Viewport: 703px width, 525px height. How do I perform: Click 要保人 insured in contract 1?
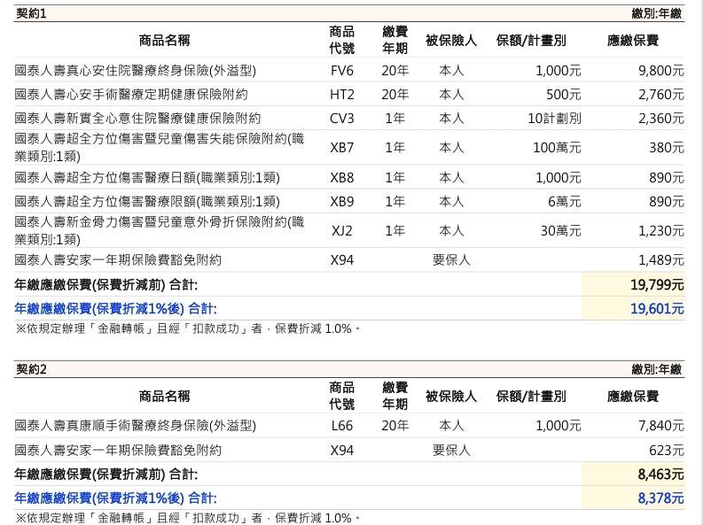(x=451, y=260)
